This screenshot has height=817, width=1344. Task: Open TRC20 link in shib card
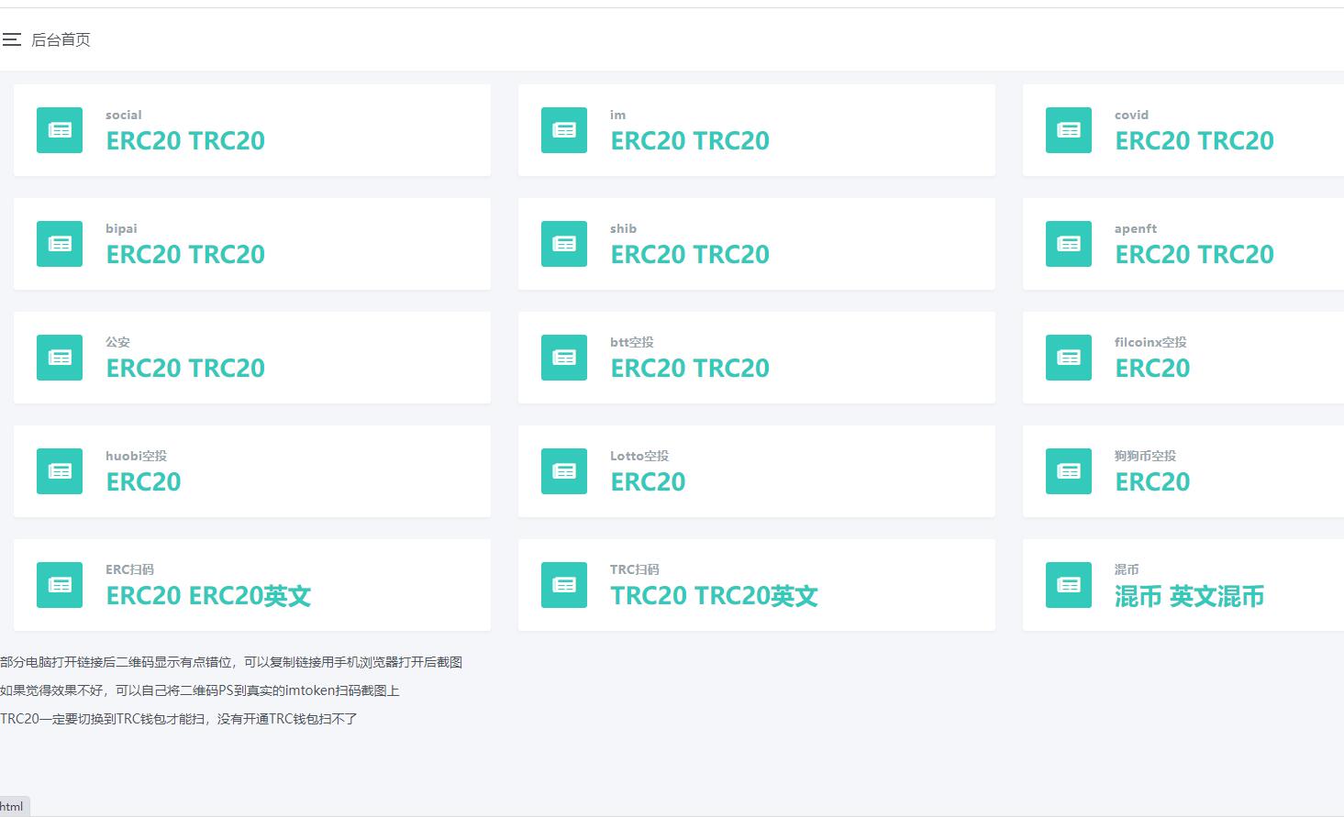click(x=730, y=255)
